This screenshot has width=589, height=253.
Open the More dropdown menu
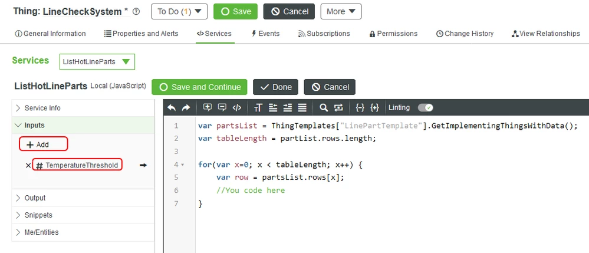[341, 12]
